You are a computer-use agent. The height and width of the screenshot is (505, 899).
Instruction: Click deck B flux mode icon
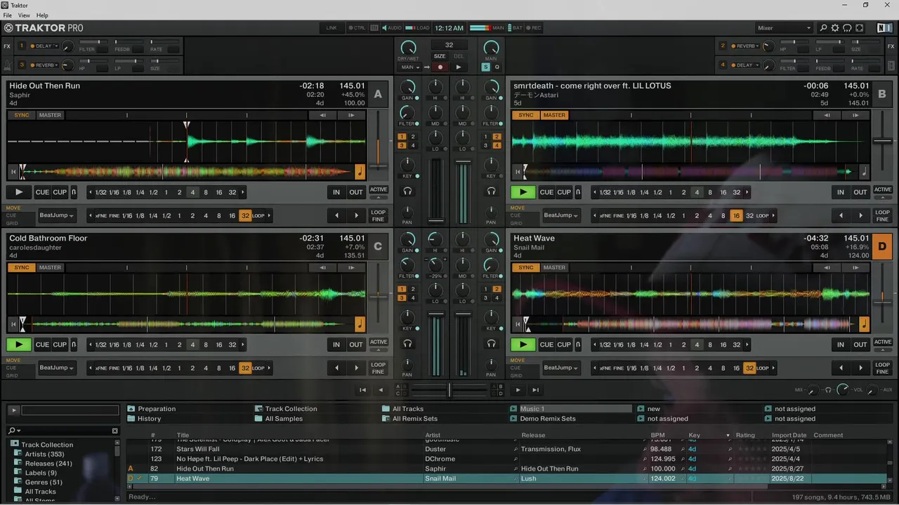579,192
